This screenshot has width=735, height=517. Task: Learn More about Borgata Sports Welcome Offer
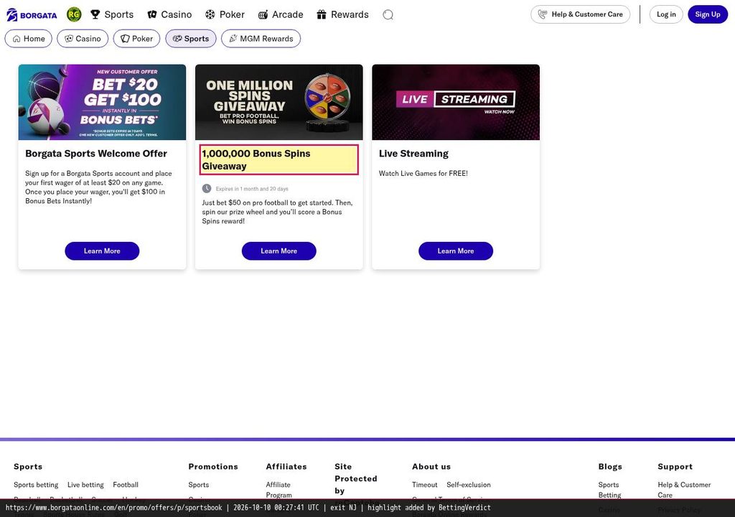pyautogui.click(x=102, y=251)
